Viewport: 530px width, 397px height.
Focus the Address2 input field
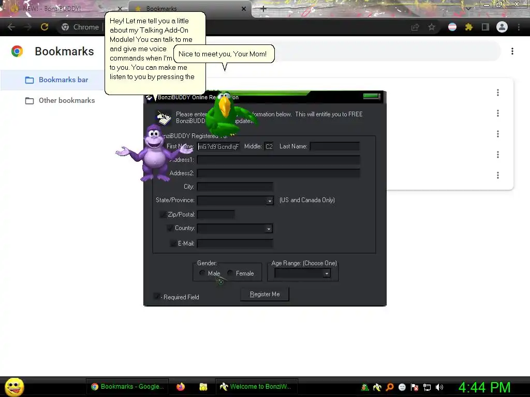click(x=278, y=173)
